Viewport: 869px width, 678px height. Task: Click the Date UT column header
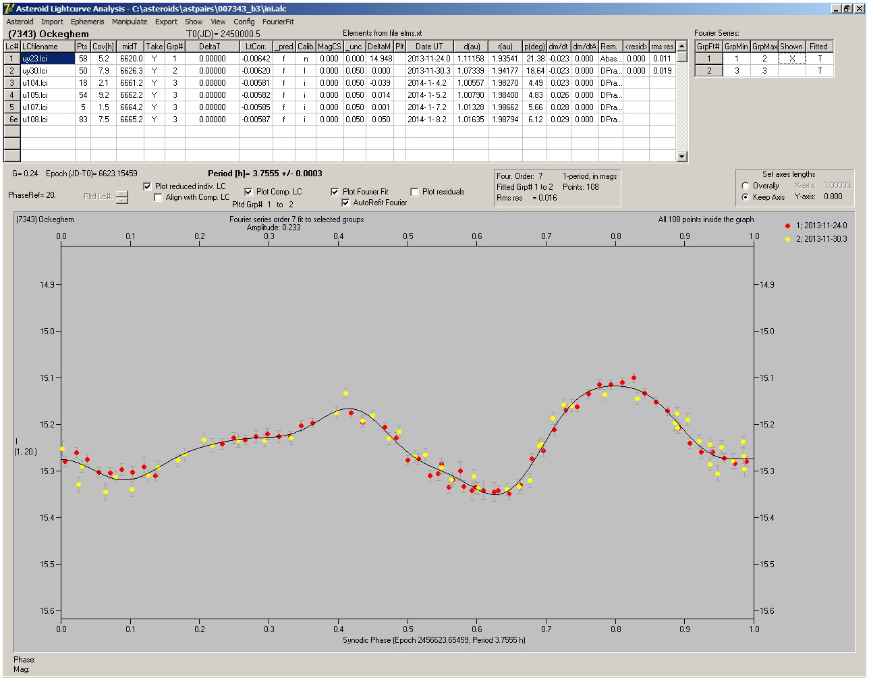429,47
